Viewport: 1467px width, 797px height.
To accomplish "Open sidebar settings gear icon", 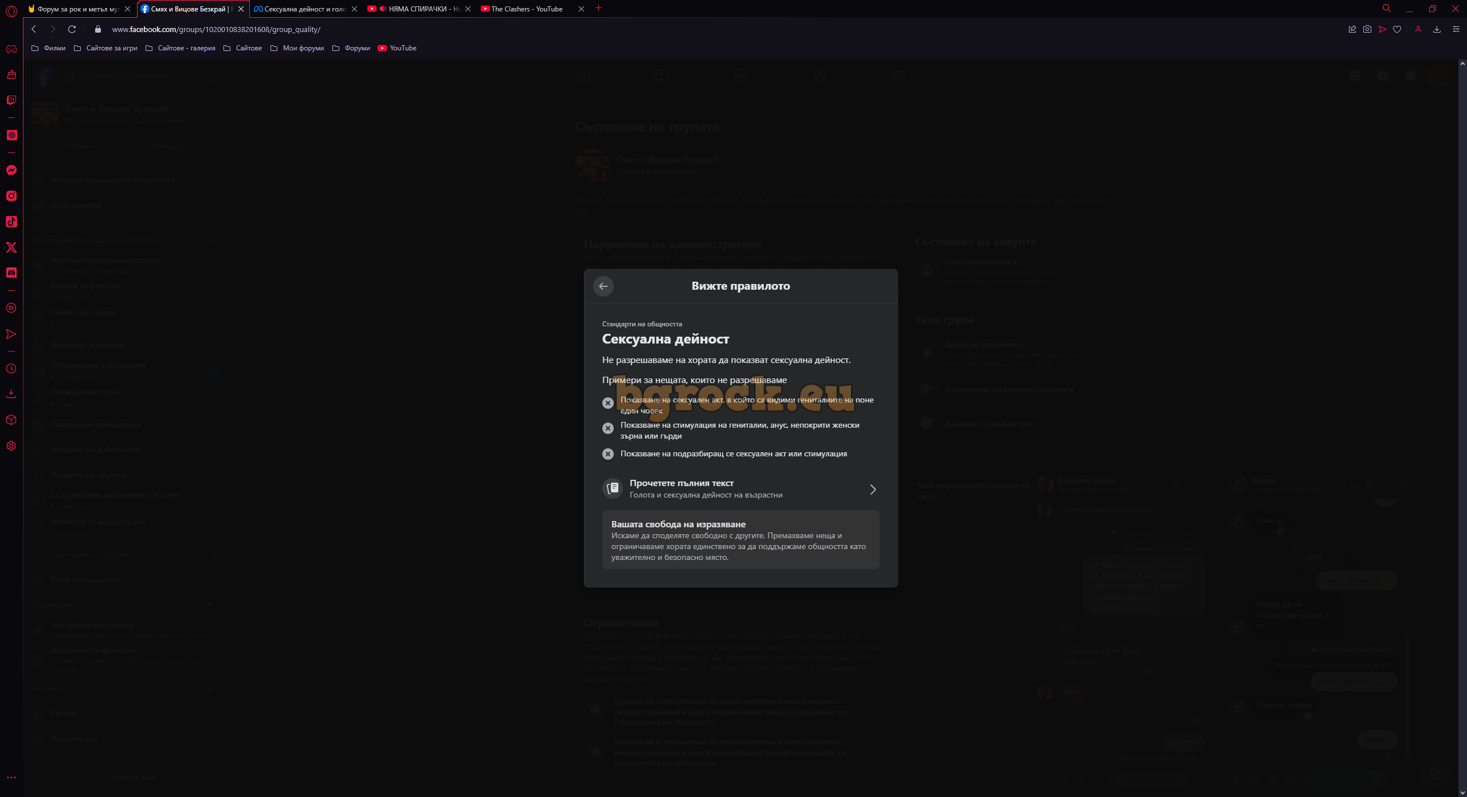I will point(11,446).
